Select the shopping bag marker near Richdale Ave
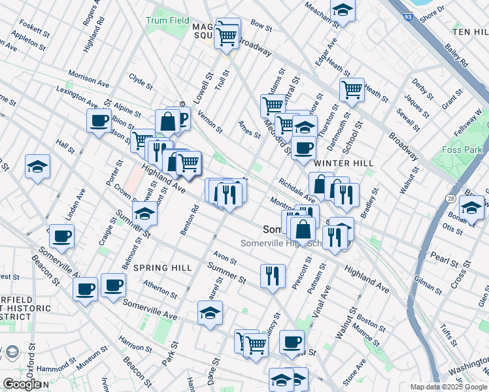 click(x=320, y=184)
